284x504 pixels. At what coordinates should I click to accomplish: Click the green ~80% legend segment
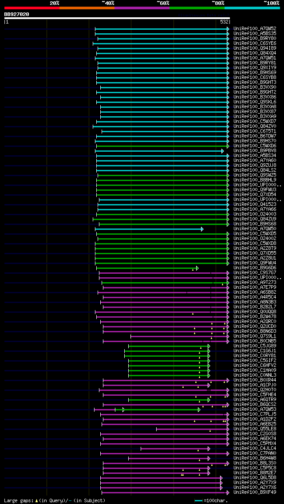tap(197, 8)
